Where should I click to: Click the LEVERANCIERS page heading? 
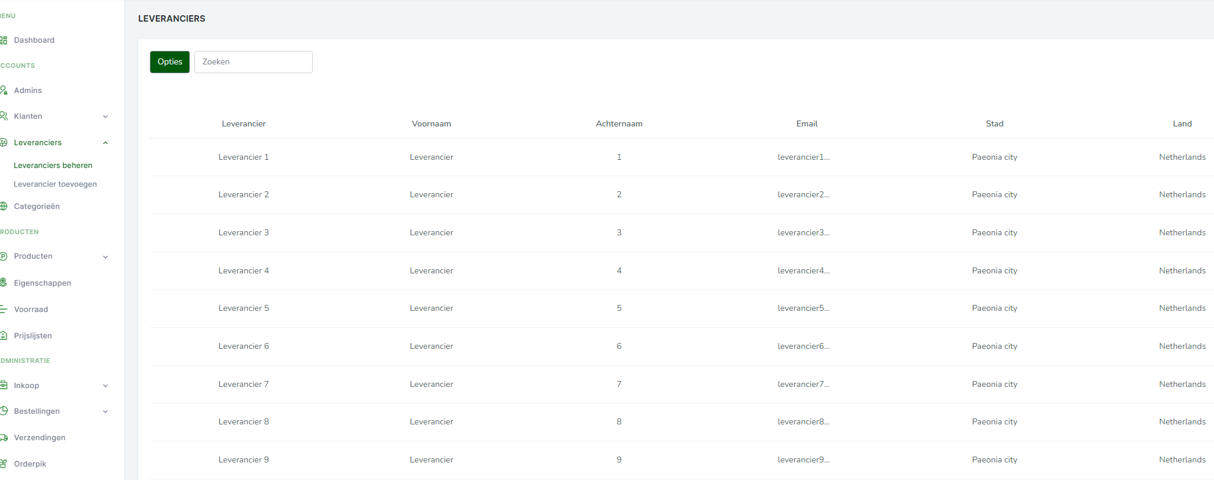coord(172,19)
